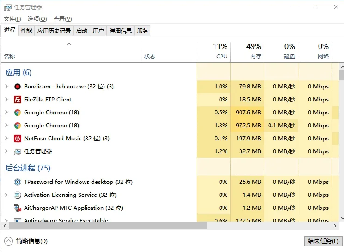Click the 197.9 MB memory cell
The height and width of the screenshot is (252, 344).
click(x=248, y=139)
